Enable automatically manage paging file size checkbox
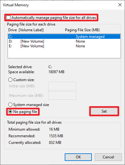This screenshot has width=125, height=165. [8, 17]
